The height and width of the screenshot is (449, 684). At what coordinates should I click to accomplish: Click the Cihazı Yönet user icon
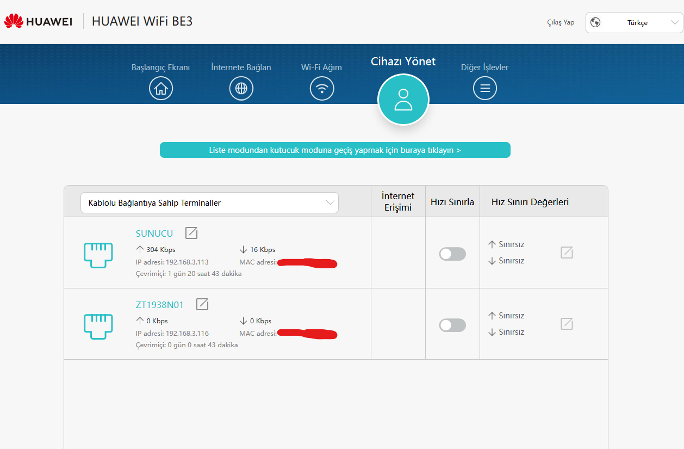(x=403, y=100)
